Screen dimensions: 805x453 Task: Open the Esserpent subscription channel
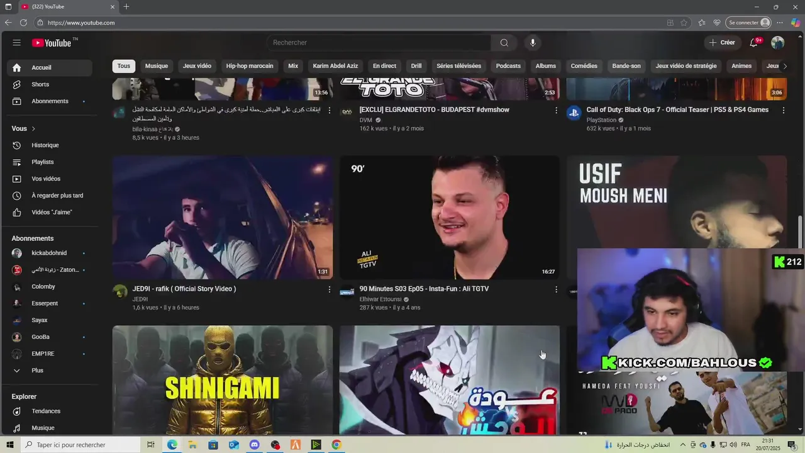tap(50, 303)
